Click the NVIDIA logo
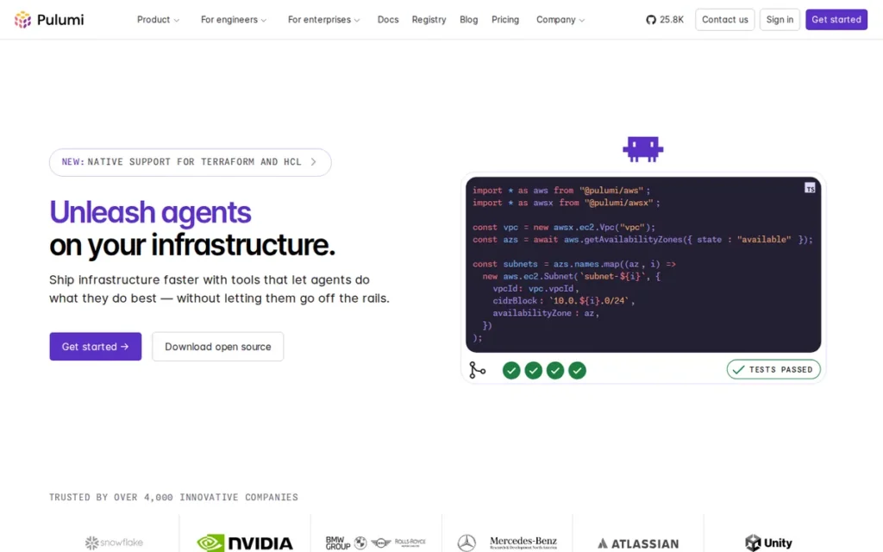This screenshot has height=552, width=883. tap(244, 543)
